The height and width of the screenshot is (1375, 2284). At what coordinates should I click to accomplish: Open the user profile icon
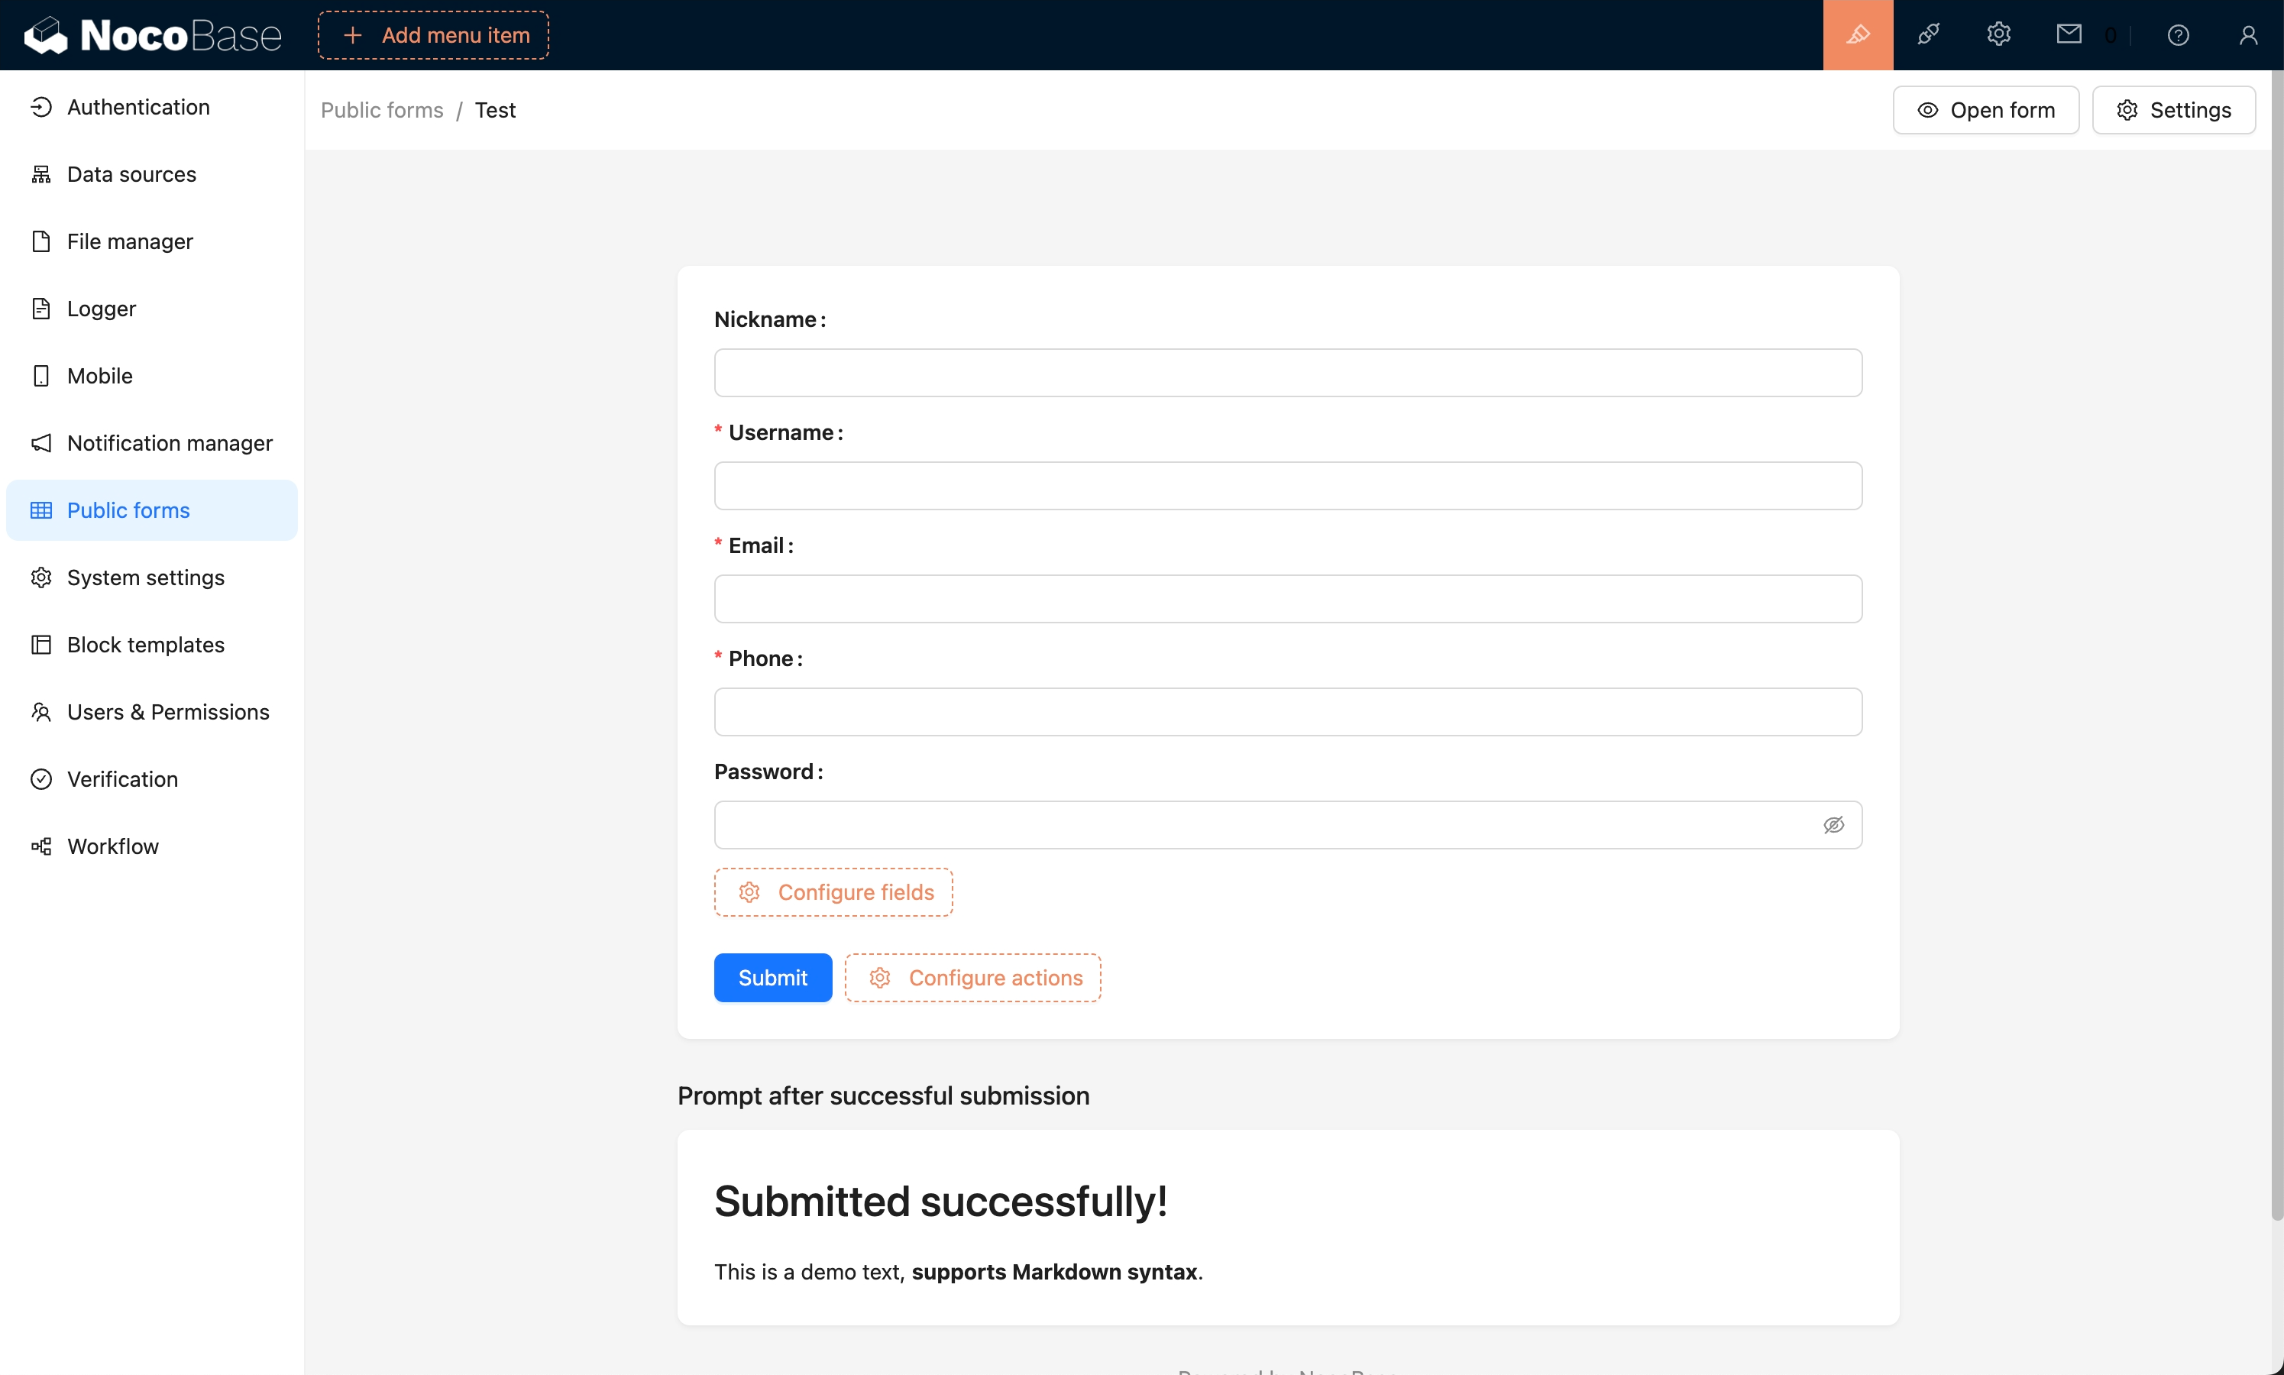click(2248, 35)
